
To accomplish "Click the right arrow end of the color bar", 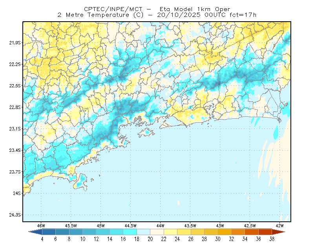I will pyautogui.click(x=279, y=232).
